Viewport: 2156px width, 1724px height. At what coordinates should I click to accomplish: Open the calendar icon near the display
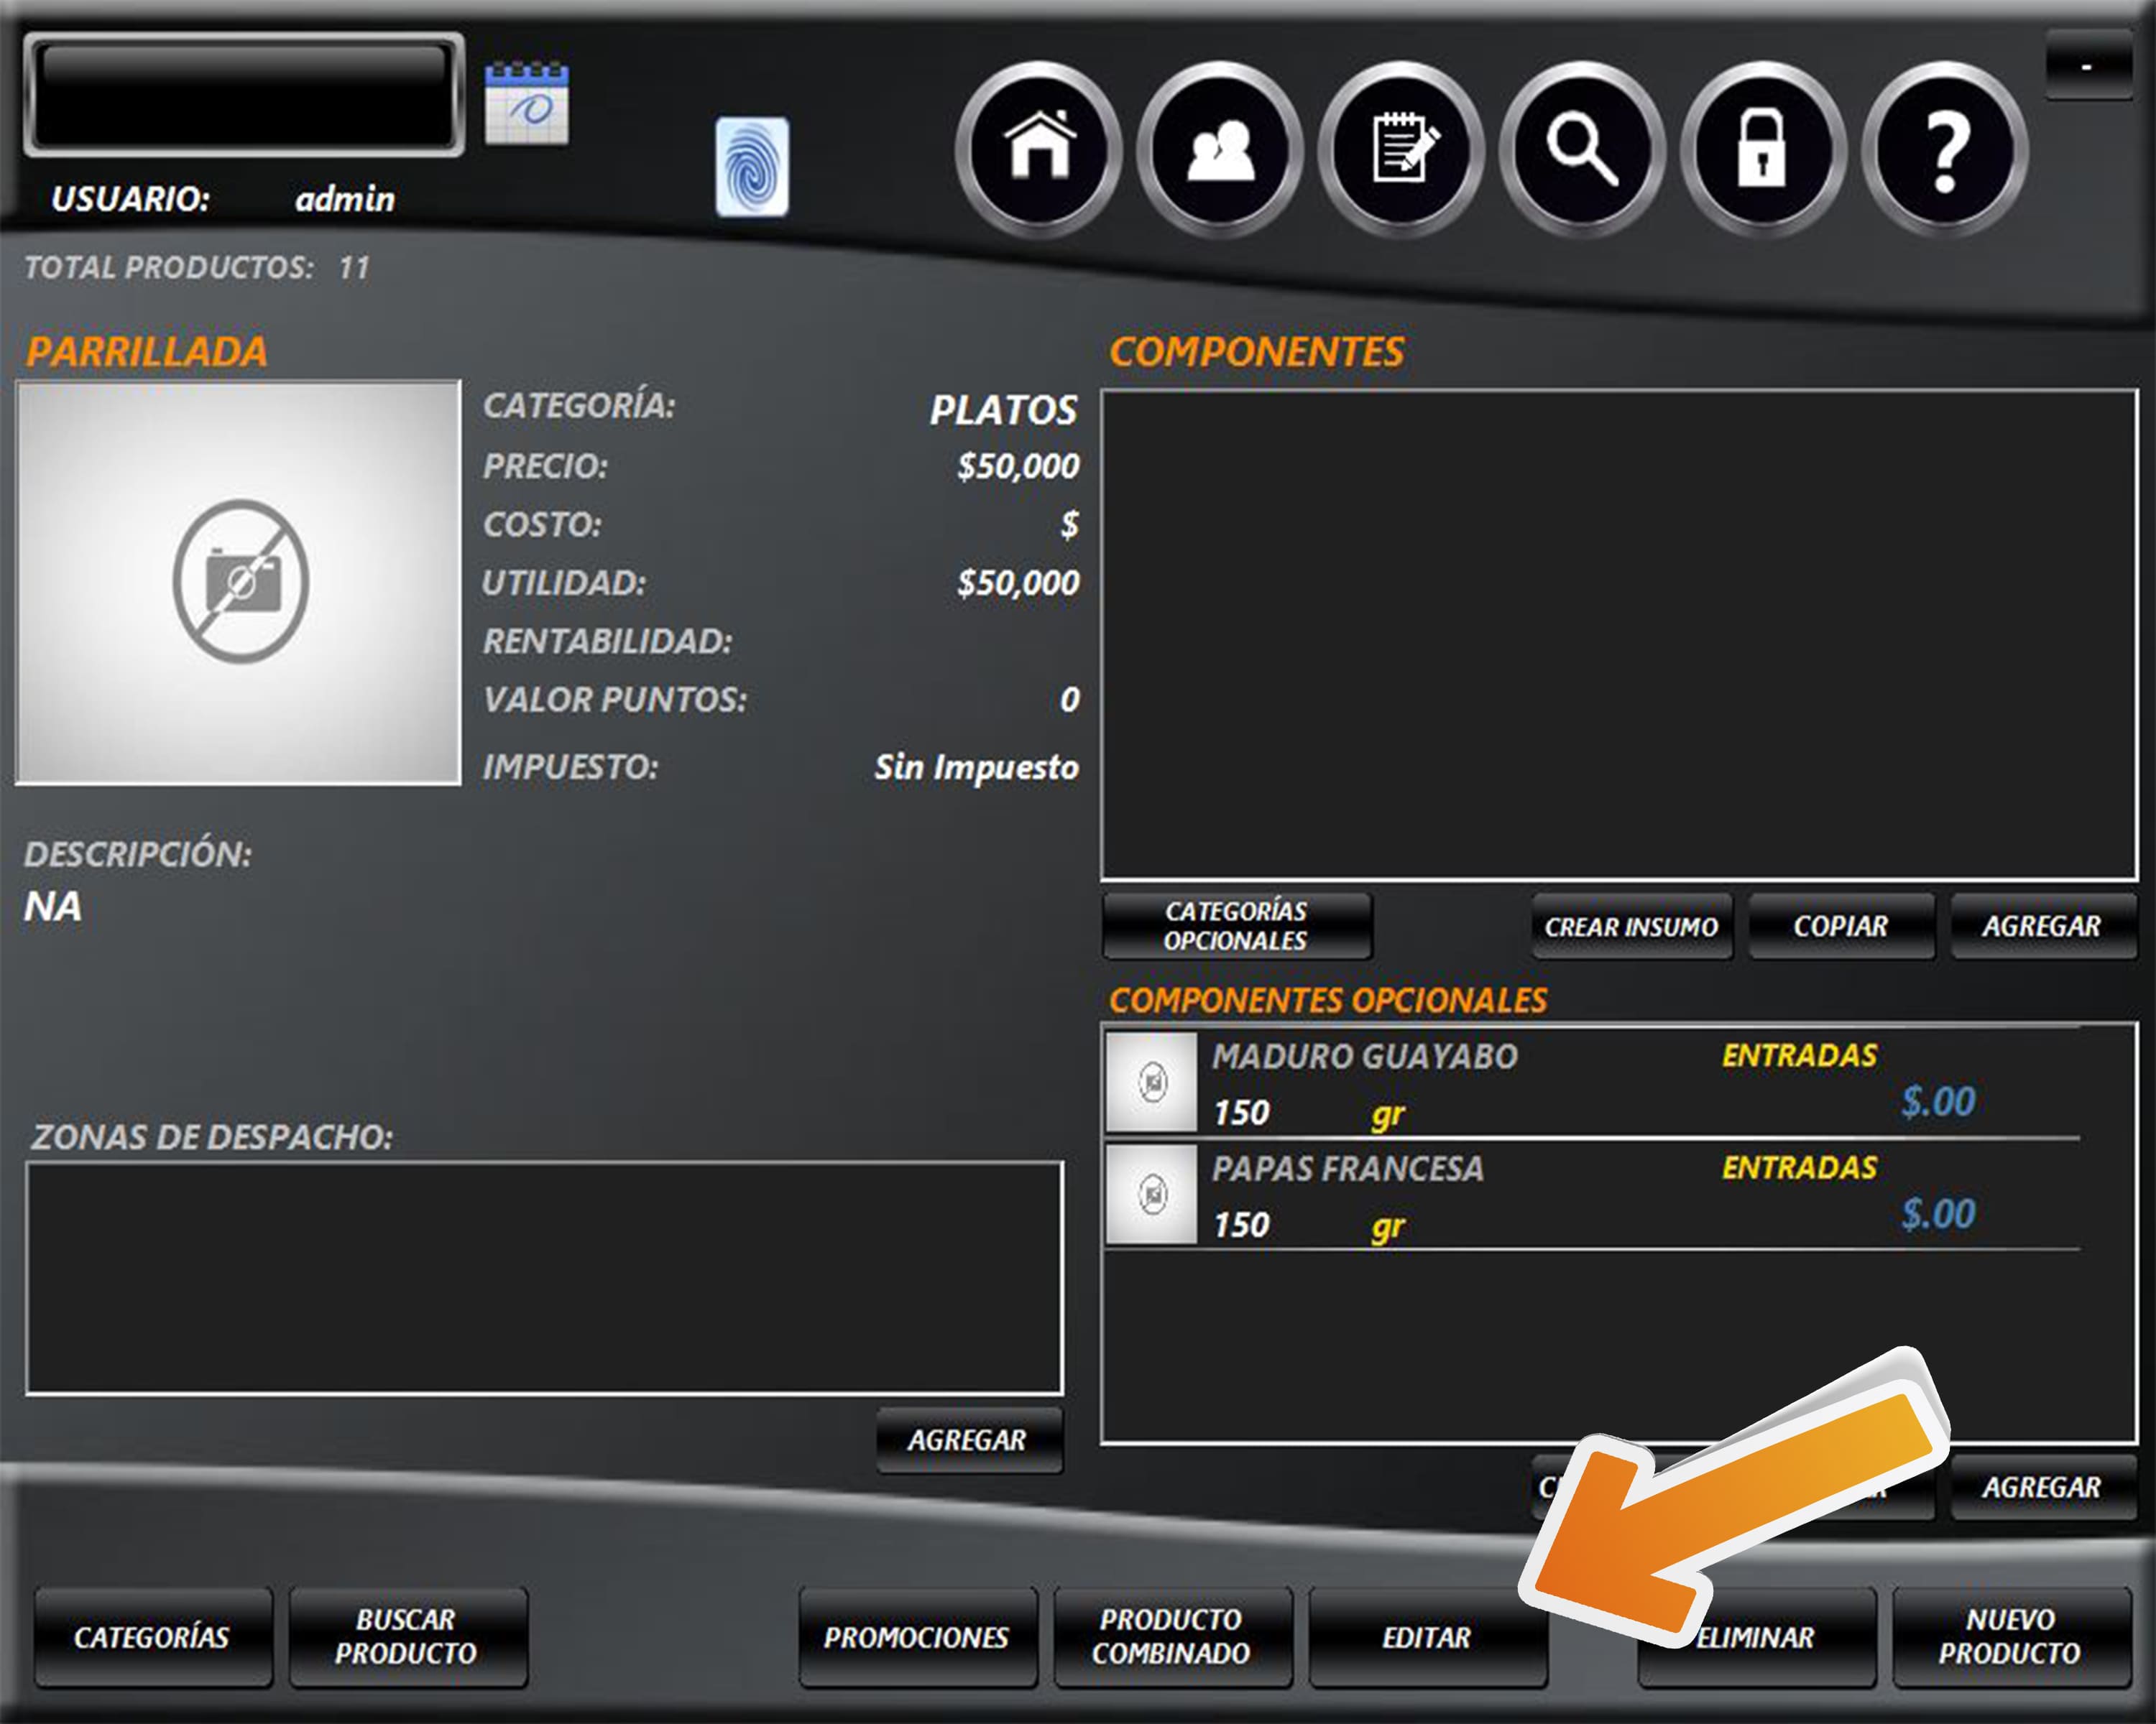(x=526, y=104)
